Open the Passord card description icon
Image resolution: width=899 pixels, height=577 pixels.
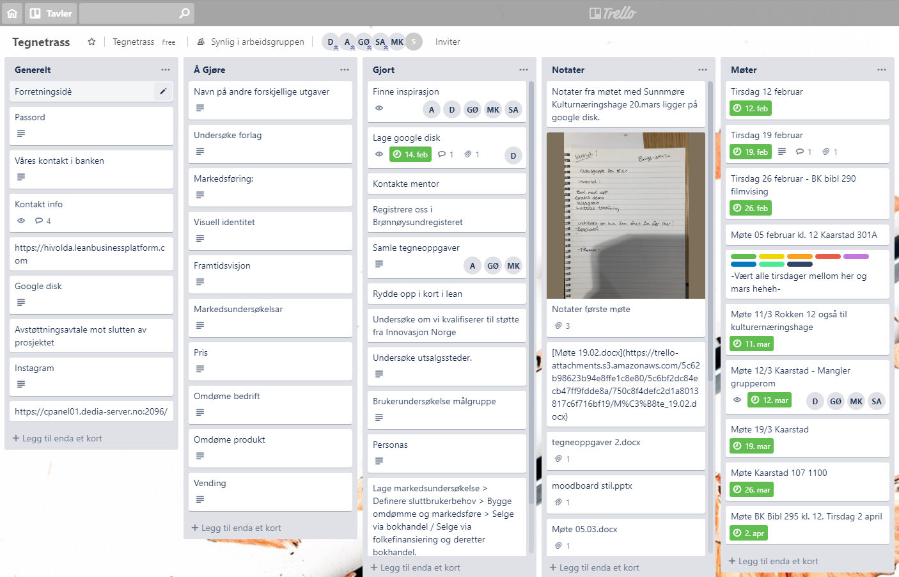(x=21, y=134)
